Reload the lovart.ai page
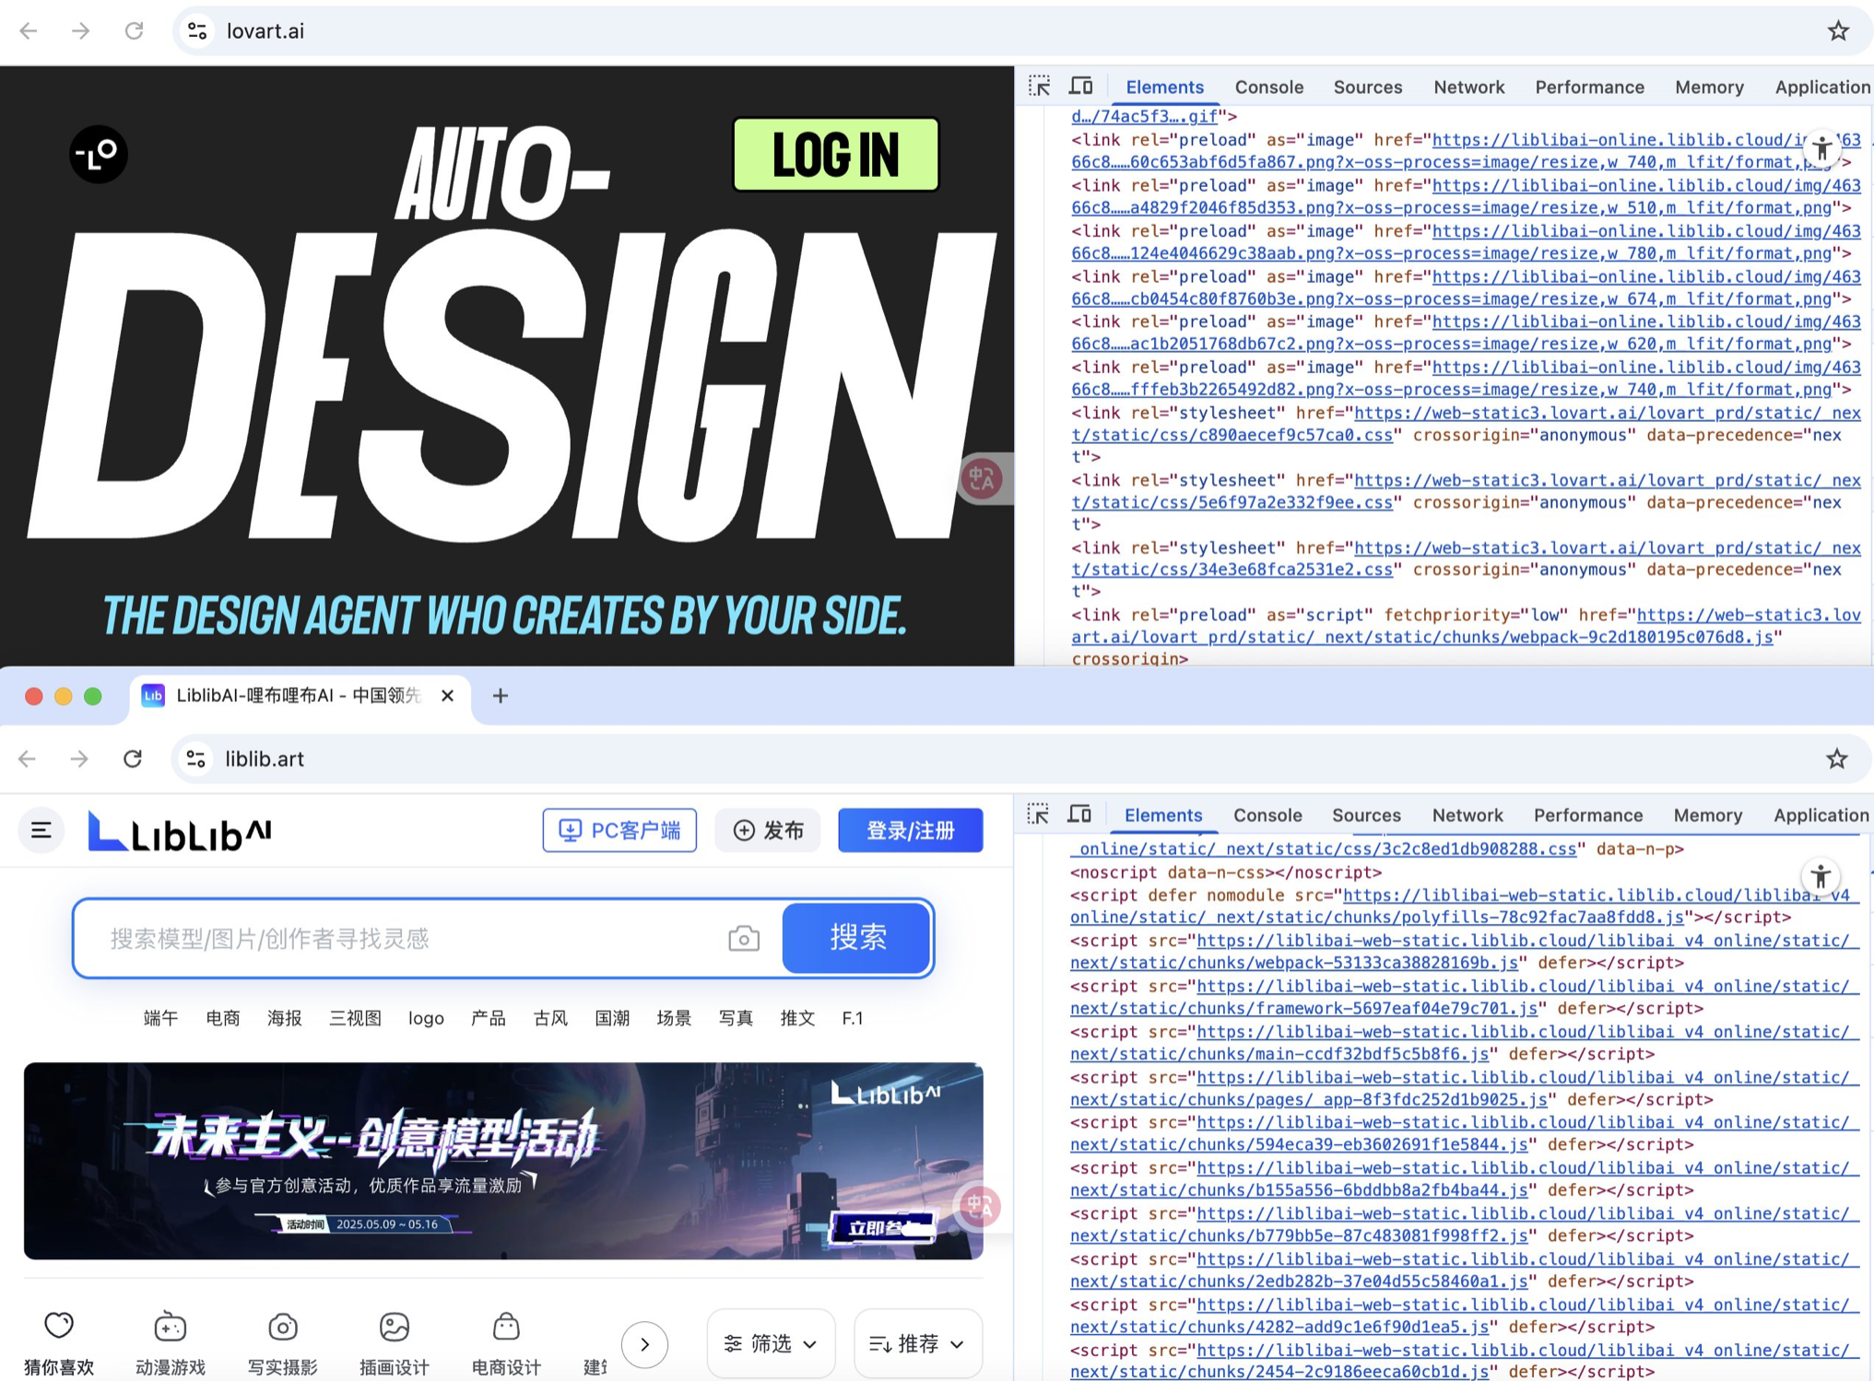The image size is (1874, 1381). 135,31
